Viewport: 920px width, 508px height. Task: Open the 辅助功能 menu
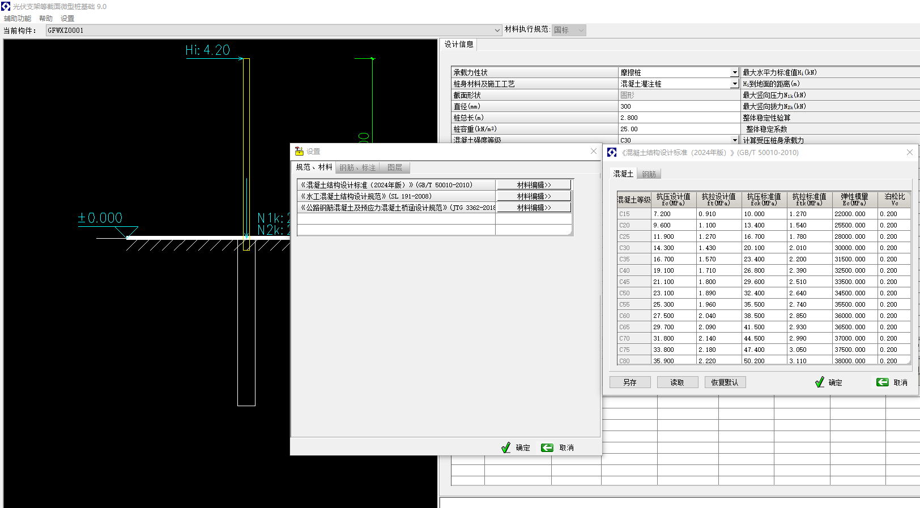click(18, 19)
